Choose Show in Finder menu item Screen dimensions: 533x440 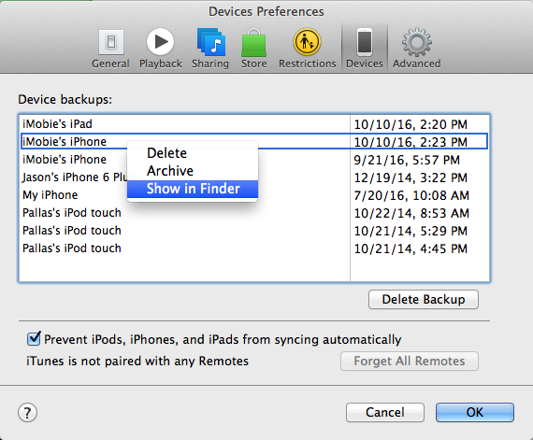(x=193, y=189)
